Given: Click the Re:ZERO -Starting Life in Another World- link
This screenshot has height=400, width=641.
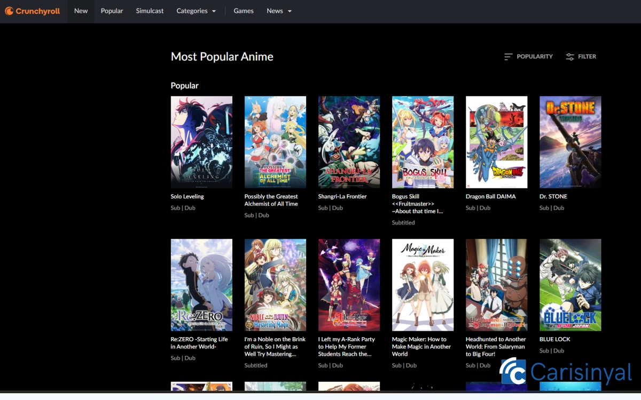Looking at the screenshot, I should point(200,343).
